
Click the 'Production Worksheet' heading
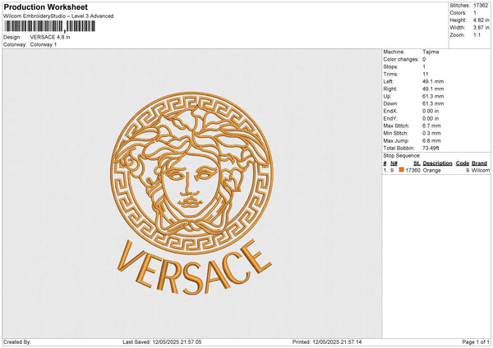coord(45,7)
